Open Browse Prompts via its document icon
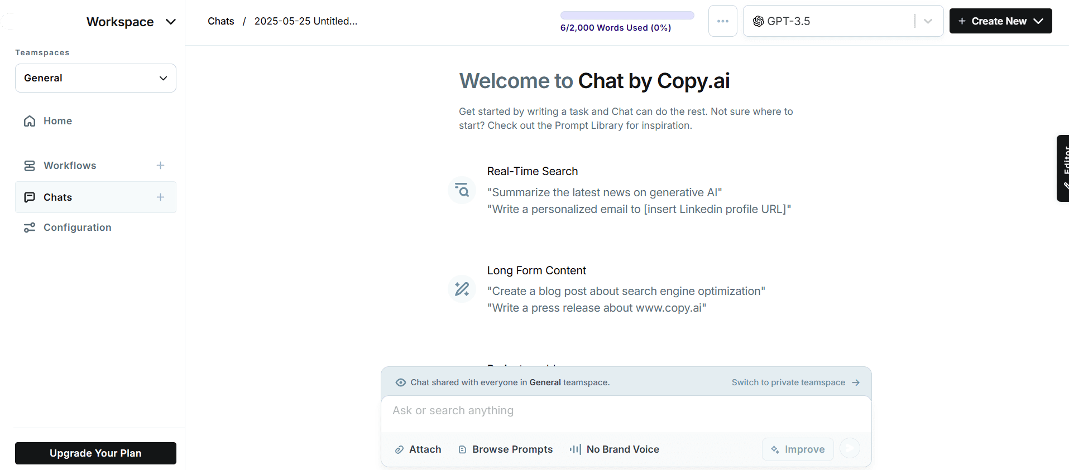 [x=462, y=449]
